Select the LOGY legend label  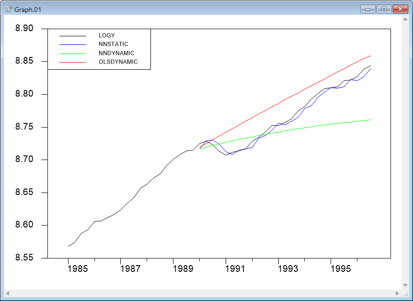(106, 35)
